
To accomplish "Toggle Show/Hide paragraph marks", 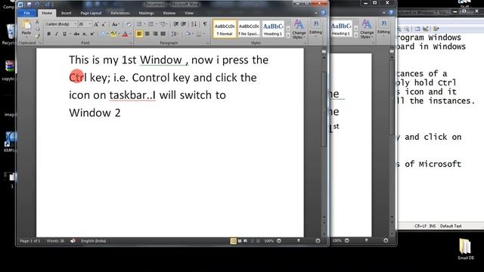I will 205,24.
